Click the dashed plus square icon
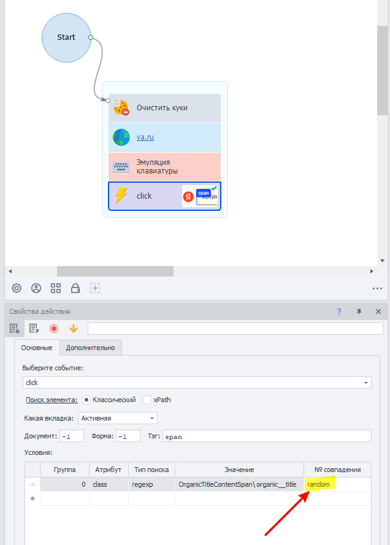Image resolution: width=390 pixels, height=545 pixels. coord(95,288)
